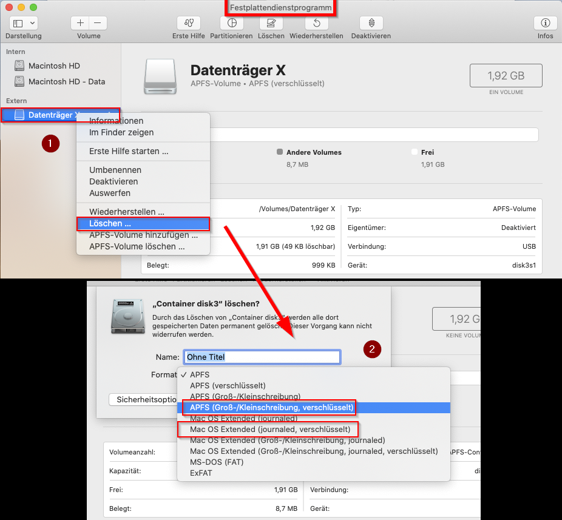Screen dimensions: 562x520
Task: Open the Infos panel icon
Action: [545, 23]
